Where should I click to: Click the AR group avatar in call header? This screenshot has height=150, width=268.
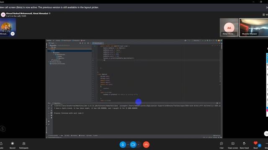[3, 15]
